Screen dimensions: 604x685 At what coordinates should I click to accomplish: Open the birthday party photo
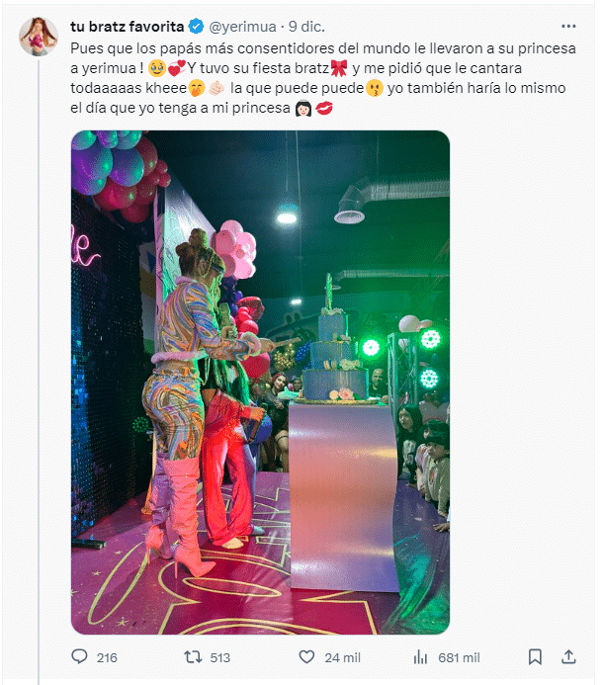260,383
